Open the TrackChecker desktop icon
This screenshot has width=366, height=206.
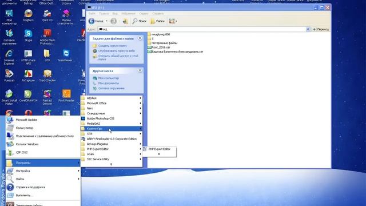point(47,76)
